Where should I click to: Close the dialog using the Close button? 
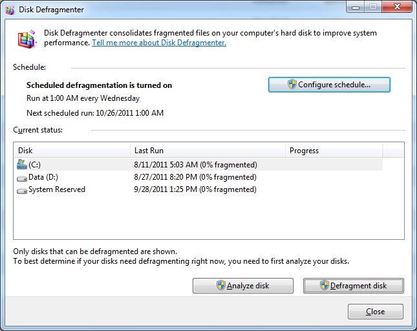click(x=375, y=312)
